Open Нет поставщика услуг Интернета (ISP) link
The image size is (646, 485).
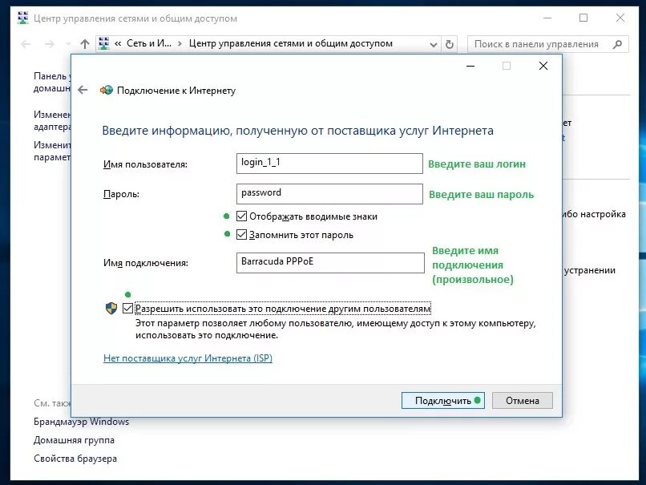click(188, 358)
